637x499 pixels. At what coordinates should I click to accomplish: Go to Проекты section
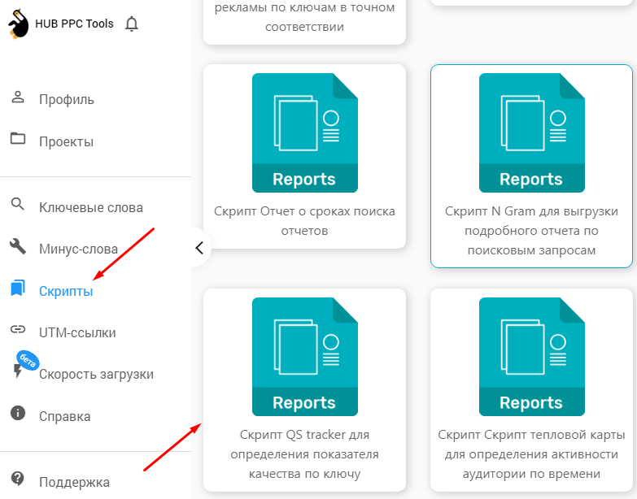66,141
